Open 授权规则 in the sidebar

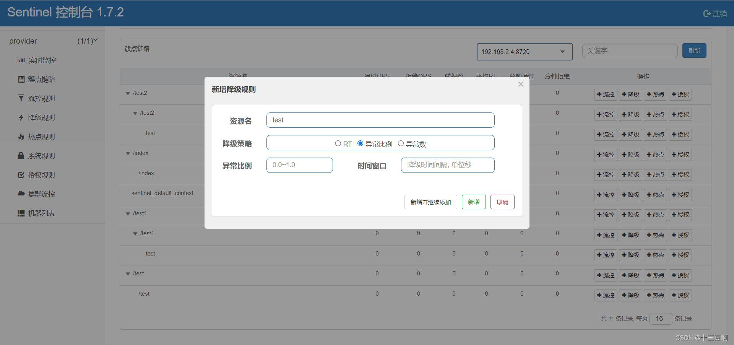click(37, 175)
